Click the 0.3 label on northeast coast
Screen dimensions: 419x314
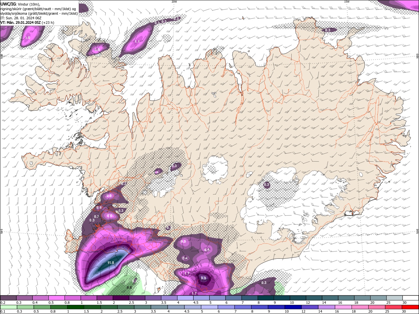click(328, 30)
